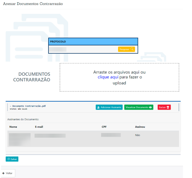Screen dimensions: 192x178
Task: Click the Nome column header
Action: [13, 127]
